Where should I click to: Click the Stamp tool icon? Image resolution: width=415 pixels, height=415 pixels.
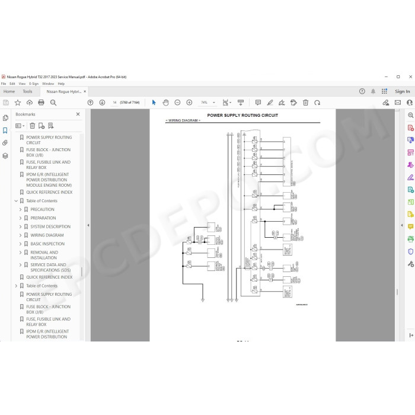point(293,103)
